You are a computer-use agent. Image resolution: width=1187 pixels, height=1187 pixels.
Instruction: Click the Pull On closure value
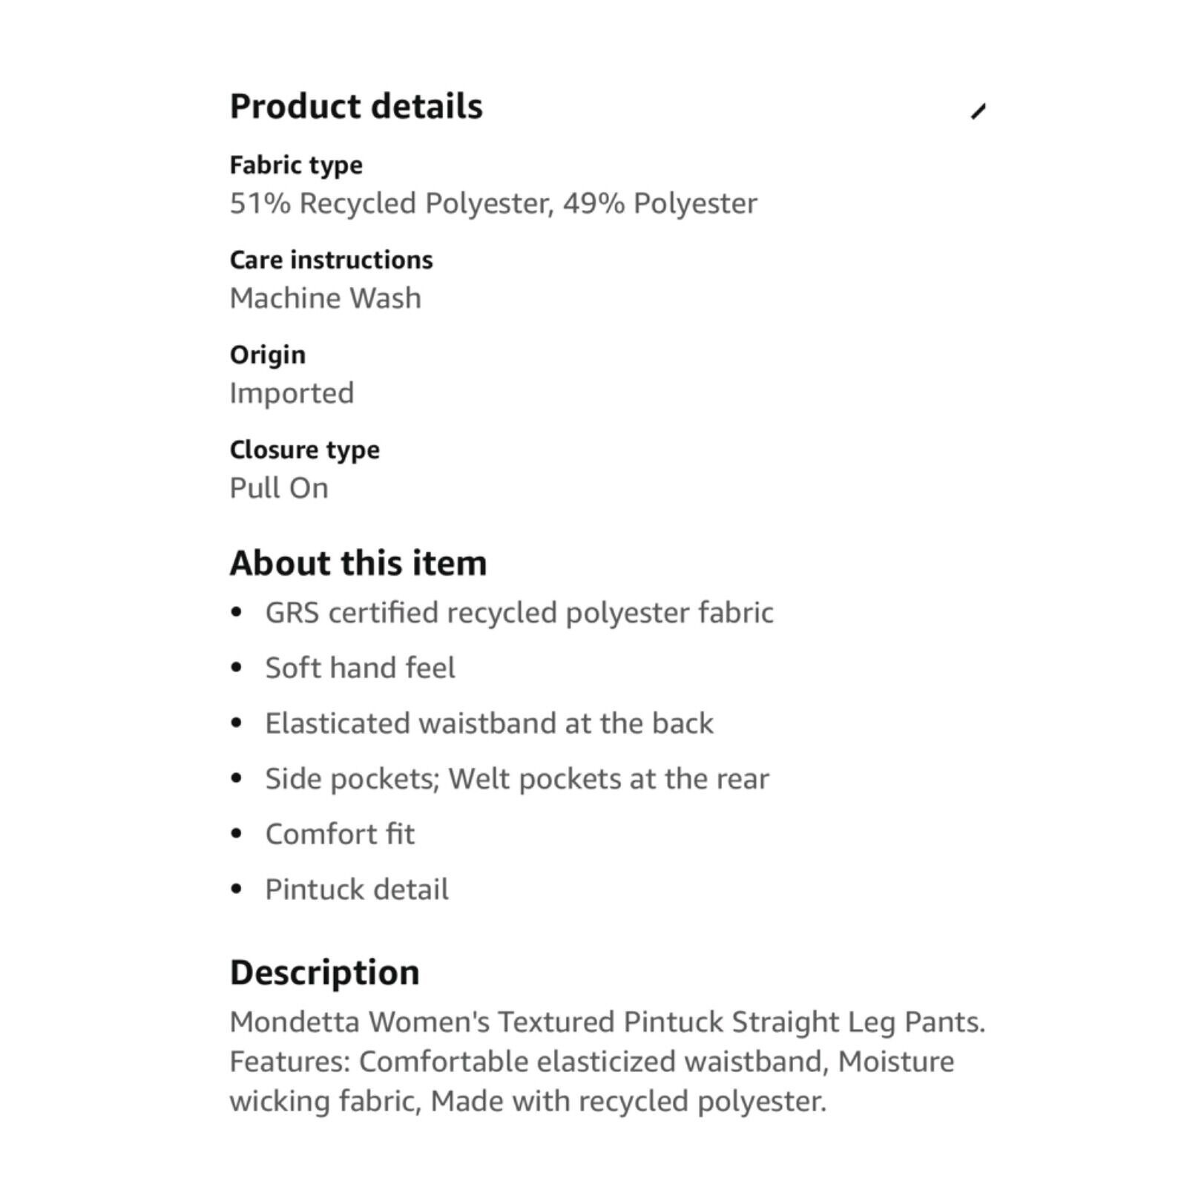(279, 488)
